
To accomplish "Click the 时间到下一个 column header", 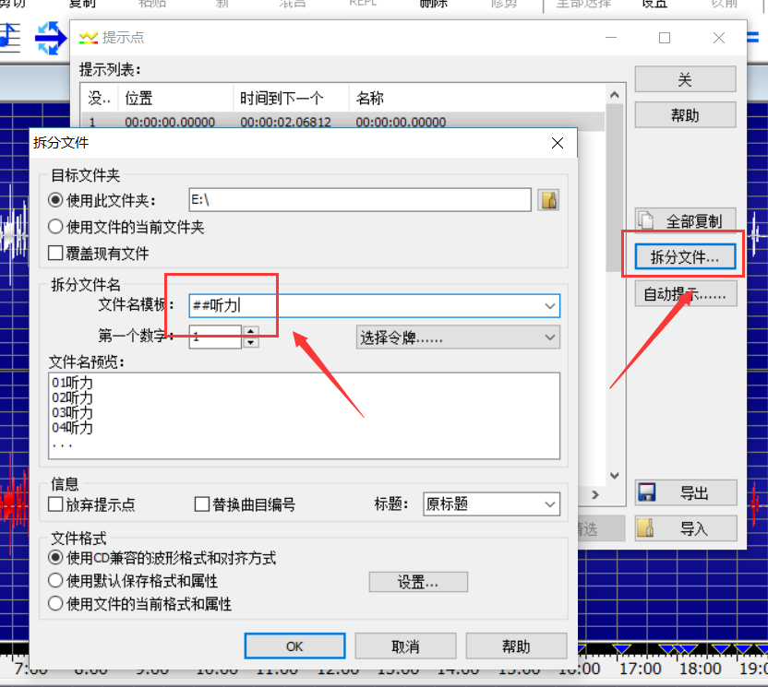I will click(x=291, y=99).
